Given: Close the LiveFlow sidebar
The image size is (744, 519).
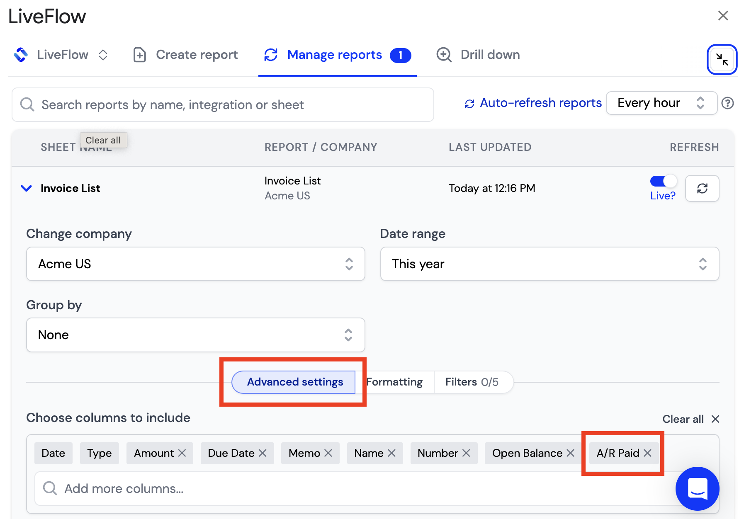Looking at the screenshot, I should [723, 16].
